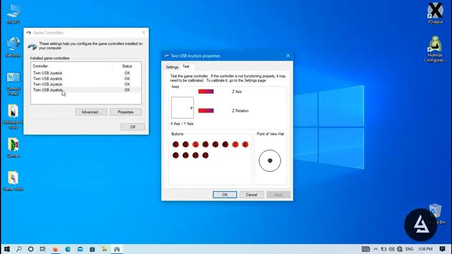Open the XOutput desktop shortcut
This screenshot has width=452, height=254.
[x=435, y=13]
